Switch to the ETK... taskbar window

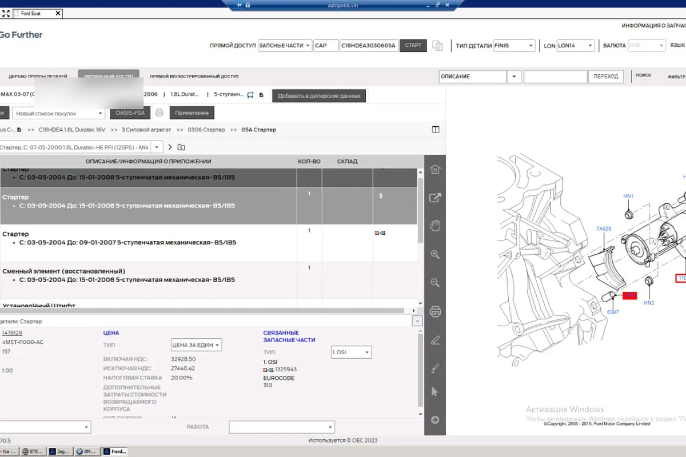coord(34,451)
